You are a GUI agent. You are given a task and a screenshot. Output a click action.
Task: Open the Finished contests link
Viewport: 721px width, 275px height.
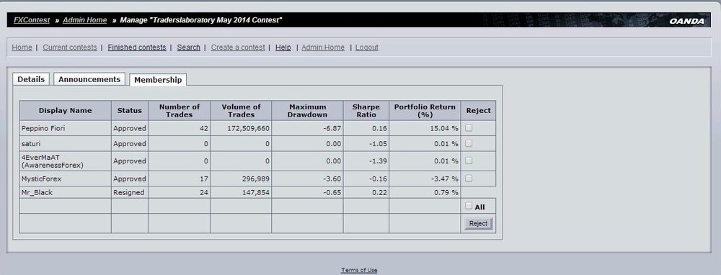click(137, 48)
